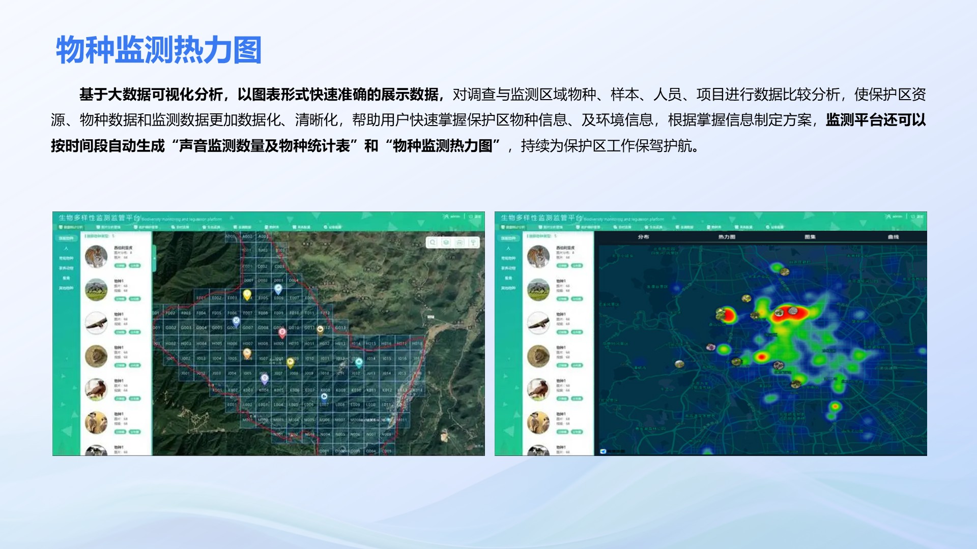Click the rightmost marker icon in satellite map toolbar

[x=473, y=242]
